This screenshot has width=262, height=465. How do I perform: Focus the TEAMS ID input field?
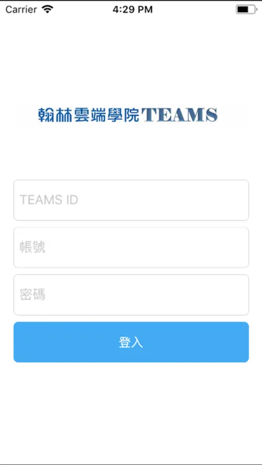131,200
